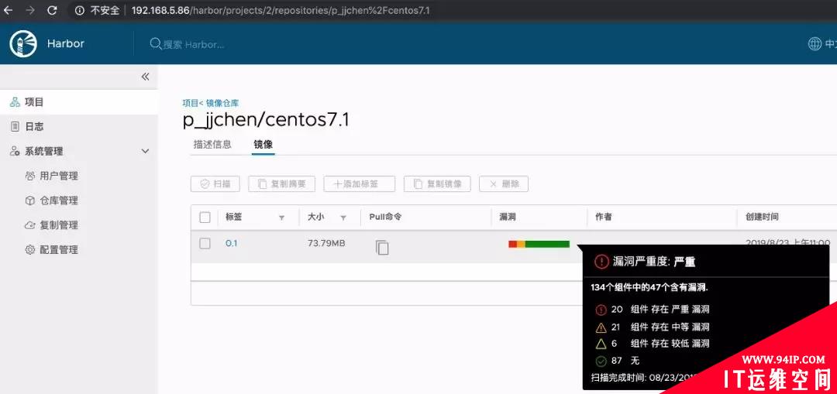Open the 大小 column filter
This screenshot has height=394, width=837.
(x=343, y=218)
